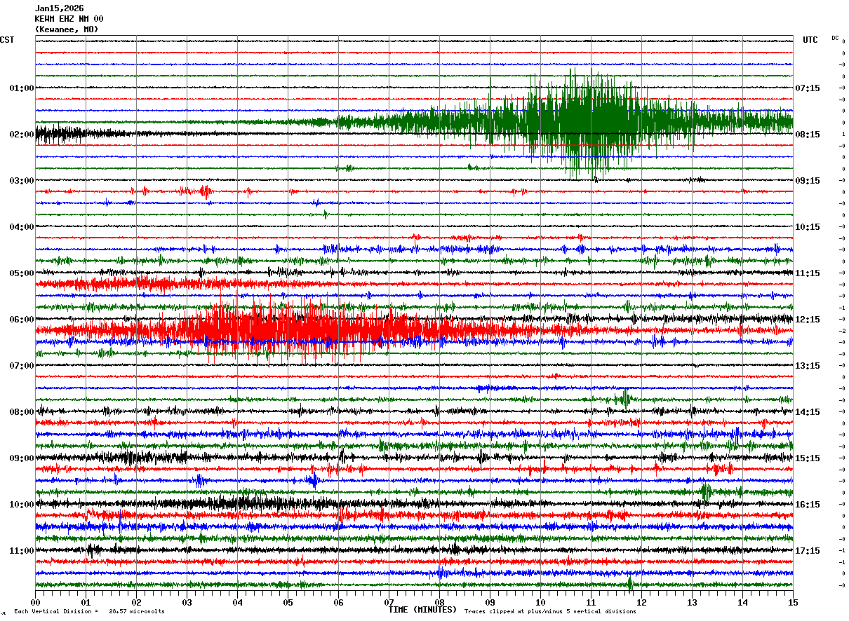Click the 07:15 UTC time label
This screenshot has width=849, height=621.
(807, 88)
